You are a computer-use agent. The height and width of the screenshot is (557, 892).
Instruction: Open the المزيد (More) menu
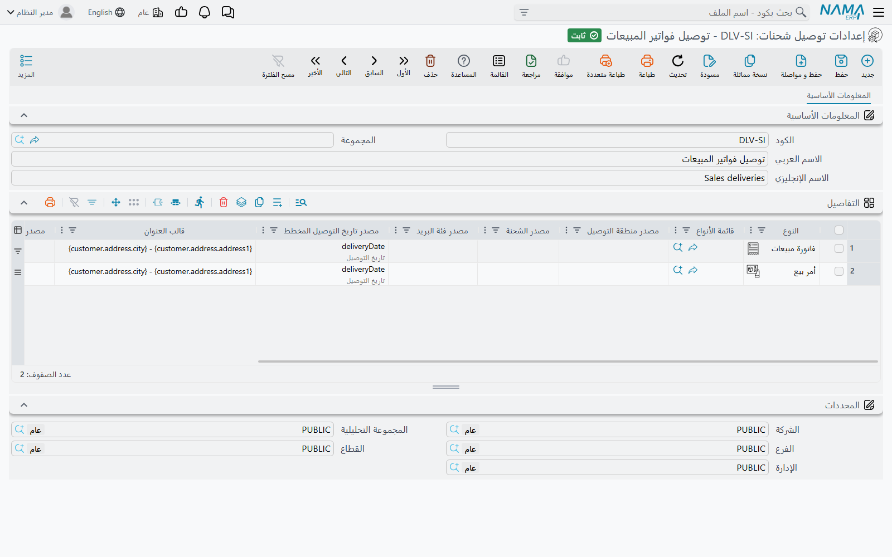coord(26,66)
